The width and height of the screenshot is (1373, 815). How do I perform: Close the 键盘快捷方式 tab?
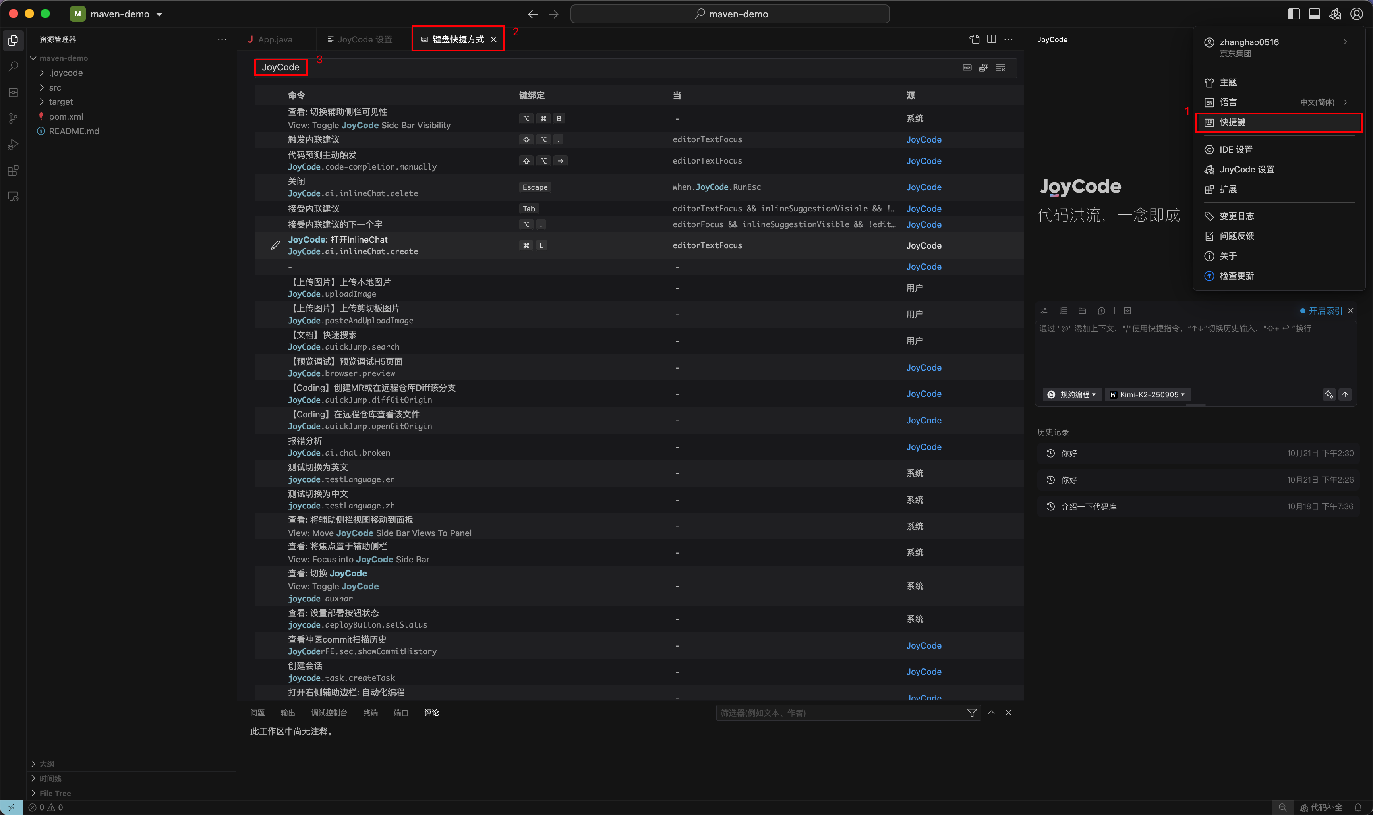pos(493,39)
